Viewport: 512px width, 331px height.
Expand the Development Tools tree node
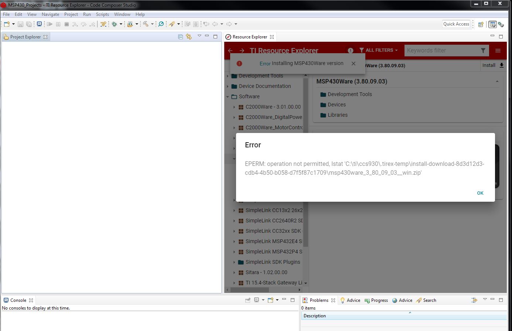coord(228,76)
